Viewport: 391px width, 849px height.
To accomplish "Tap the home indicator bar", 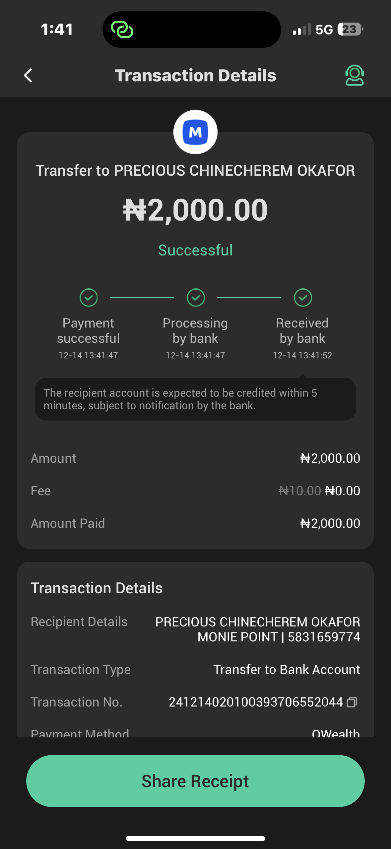I will click(195, 838).
